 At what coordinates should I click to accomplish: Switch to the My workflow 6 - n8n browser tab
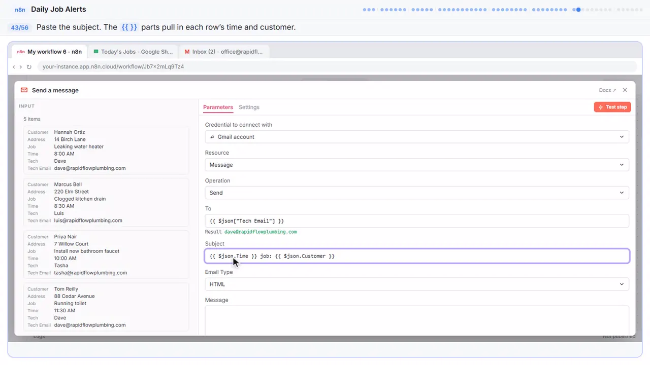pos(50,52)
